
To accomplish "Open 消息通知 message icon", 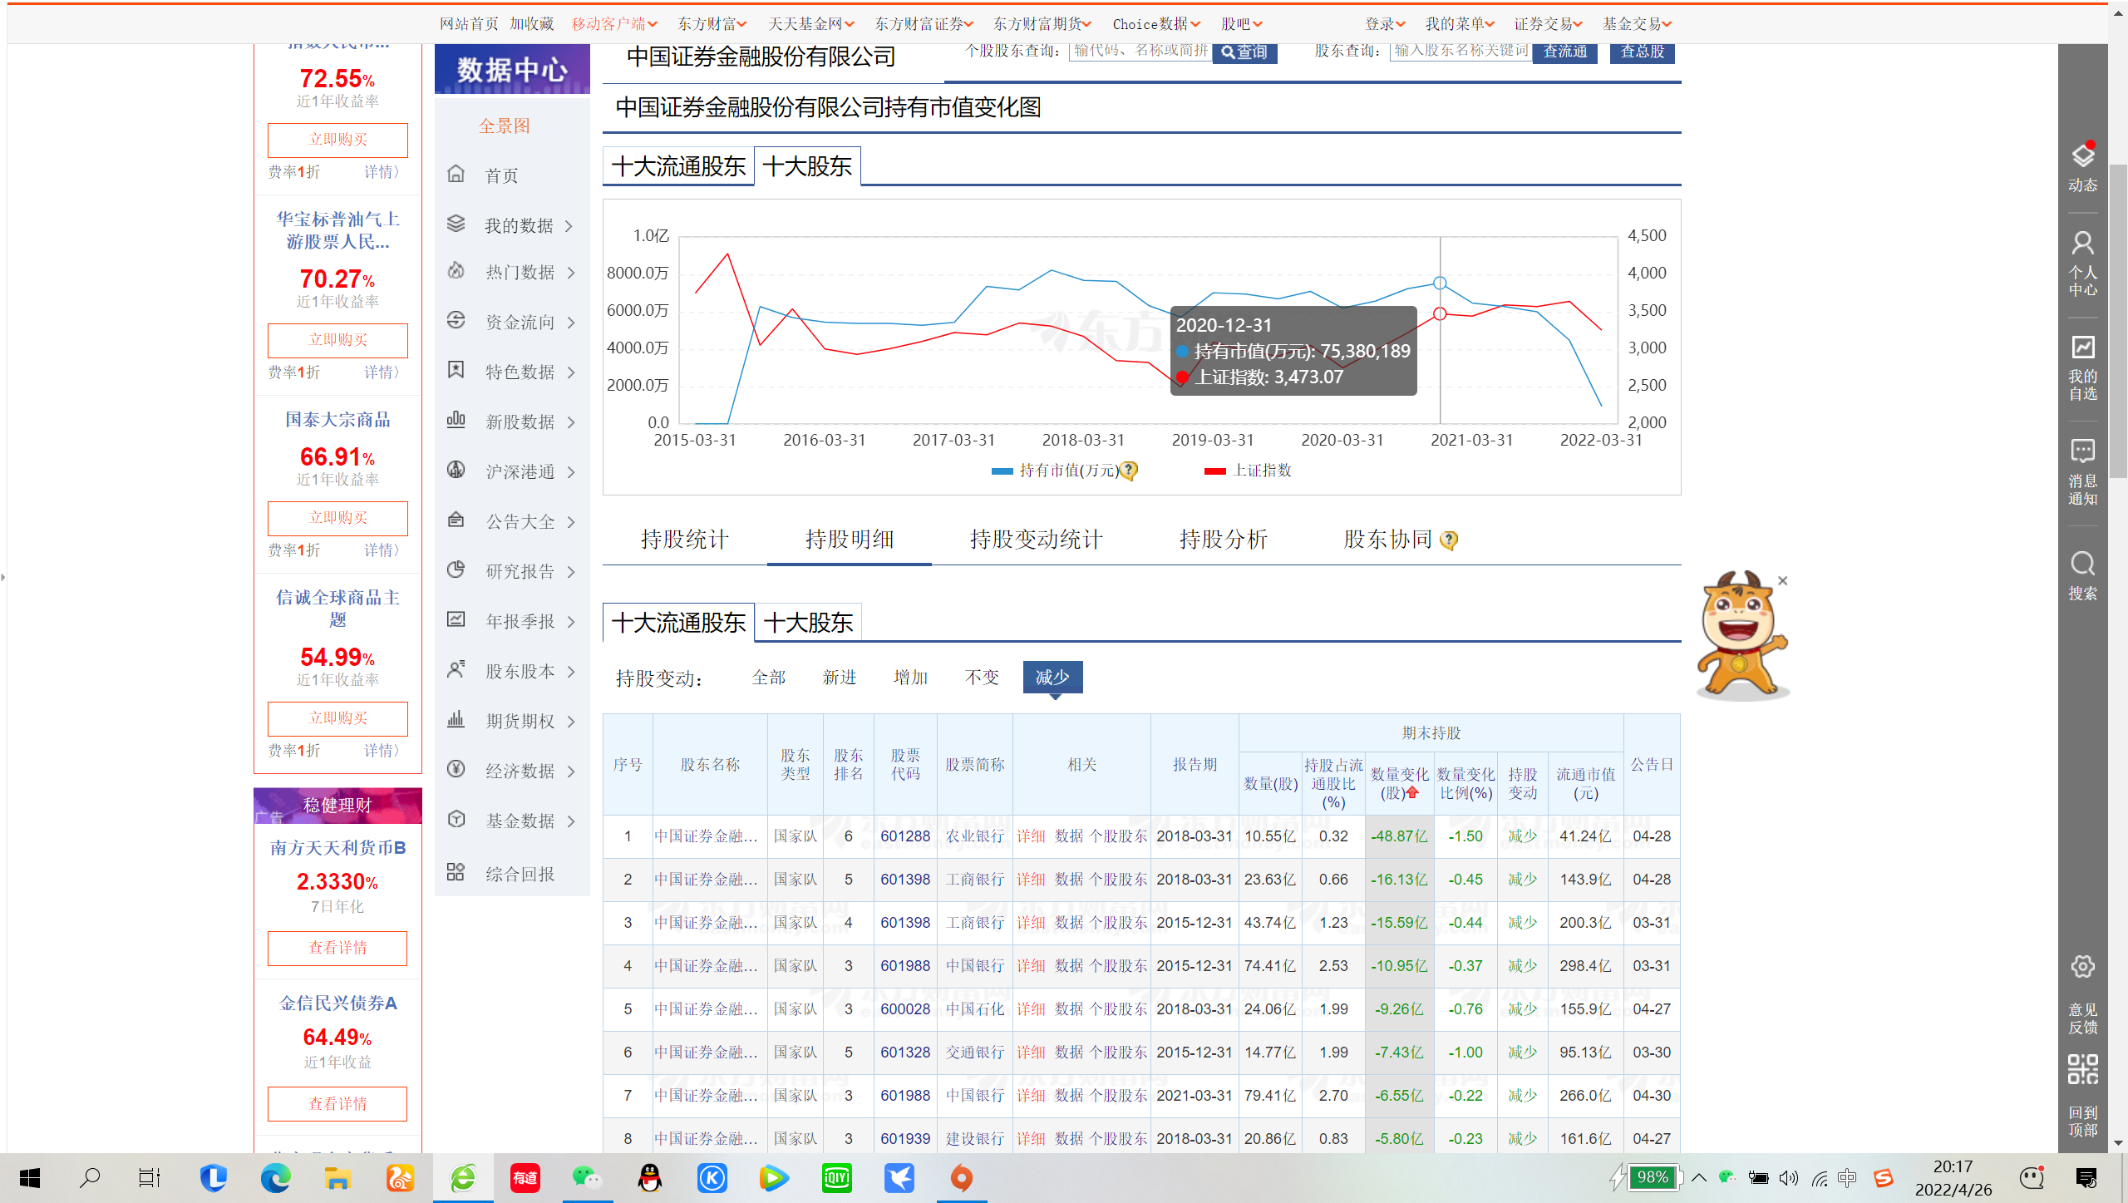I will pos(2082,451).
